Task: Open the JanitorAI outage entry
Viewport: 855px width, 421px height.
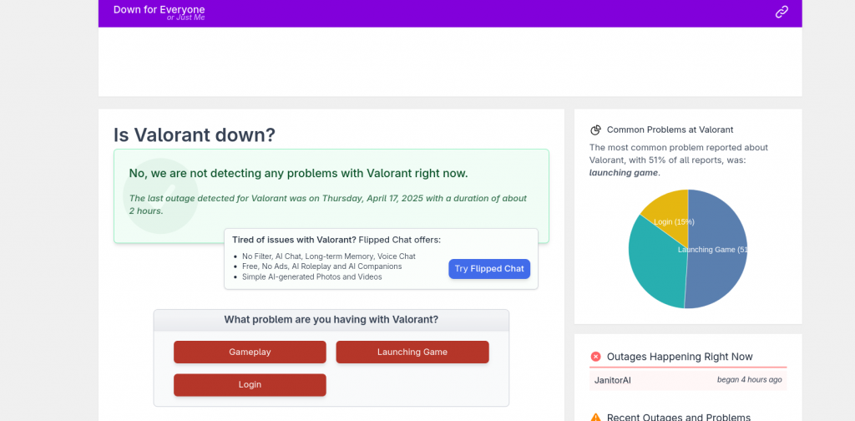Action: click(613, 380)
